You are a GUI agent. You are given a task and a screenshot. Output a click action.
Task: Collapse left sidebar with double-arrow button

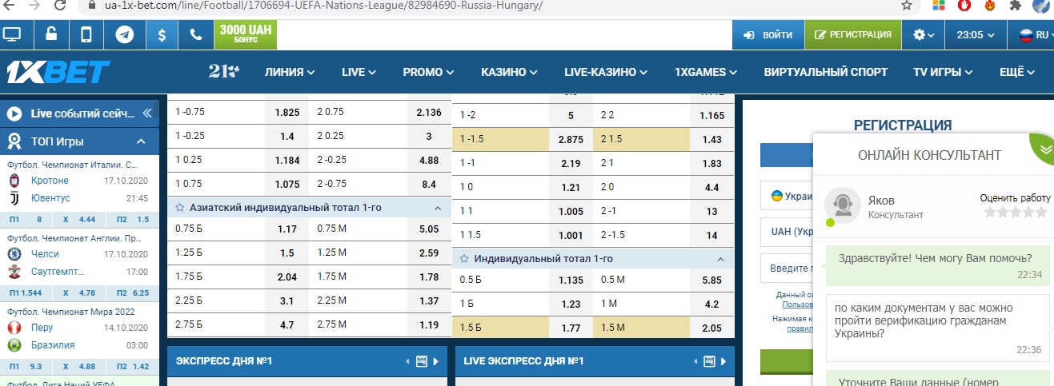(x=146, y=113)
